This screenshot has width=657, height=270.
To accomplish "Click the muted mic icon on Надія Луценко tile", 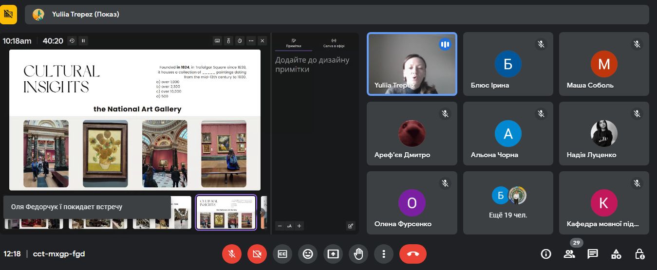I will click(637, 114).
